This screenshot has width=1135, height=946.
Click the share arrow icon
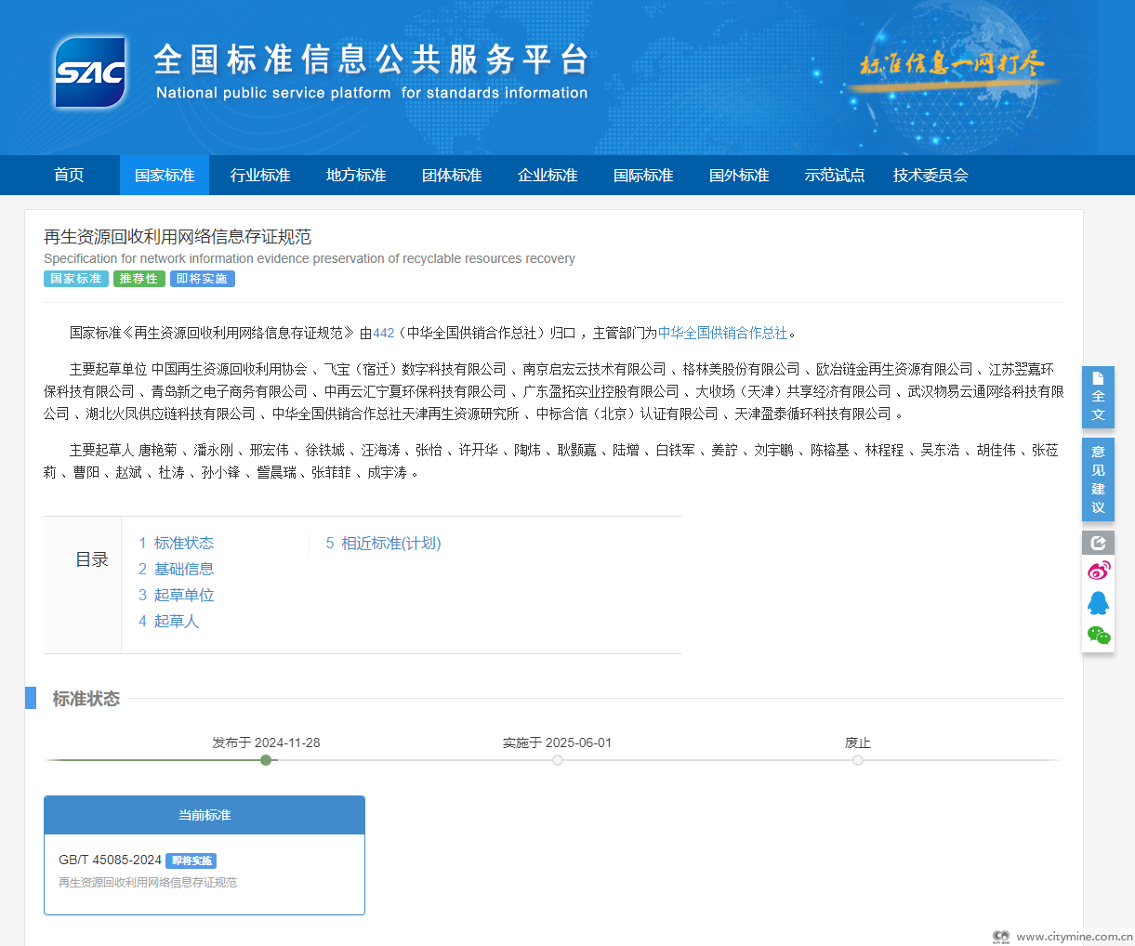(1098, 543)
